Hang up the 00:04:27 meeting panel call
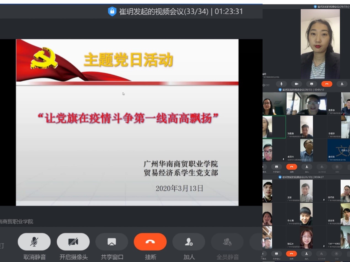This screenshot has width=350, height=262. pos(292,253)
